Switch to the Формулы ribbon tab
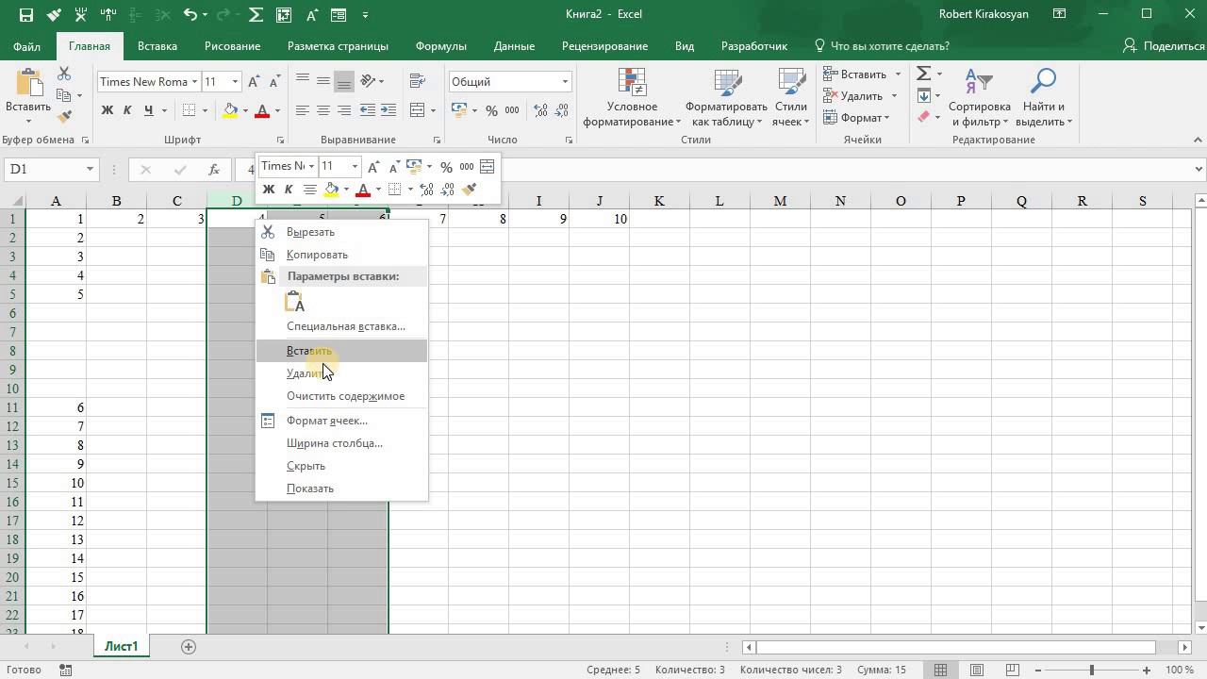 (x=440, y=46)
